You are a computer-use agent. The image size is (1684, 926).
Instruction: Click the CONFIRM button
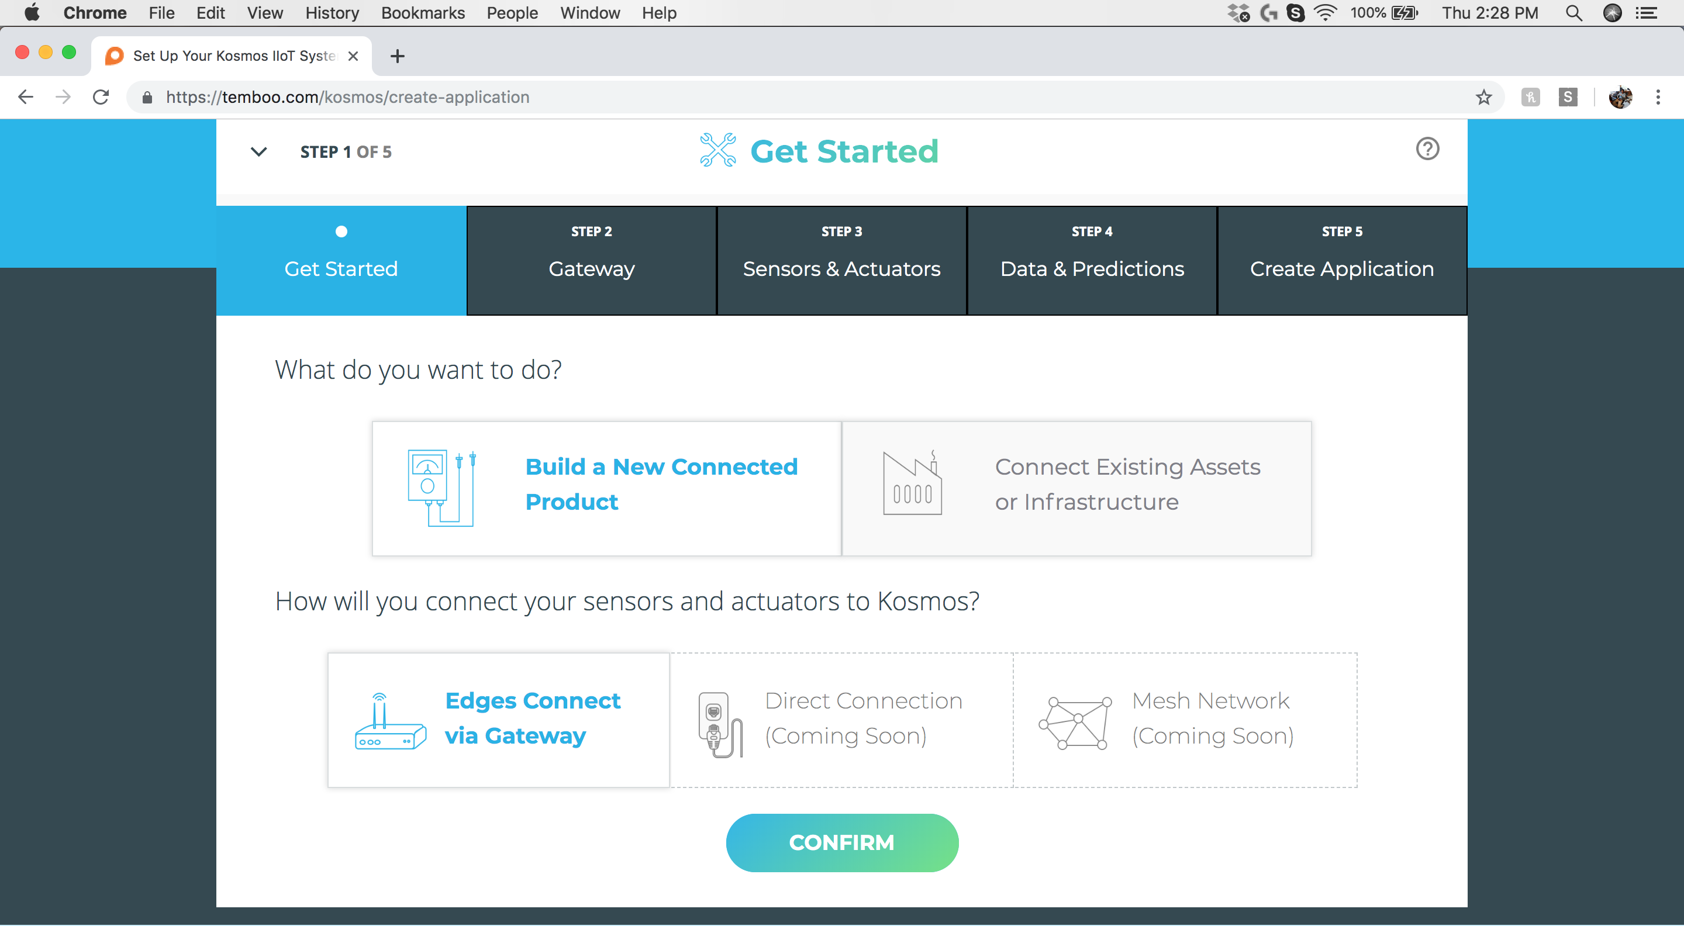click(x=842, y=842)
